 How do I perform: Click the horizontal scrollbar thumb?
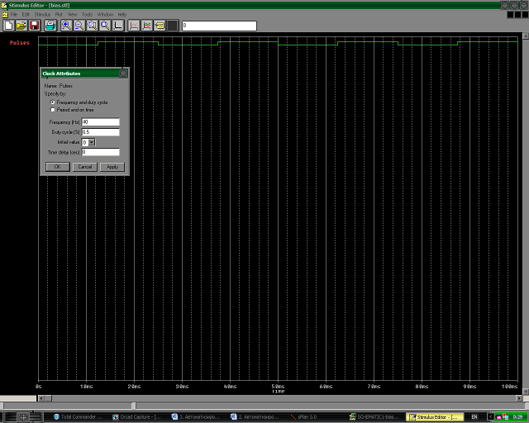pyautogui.click(x=134, y=405)
